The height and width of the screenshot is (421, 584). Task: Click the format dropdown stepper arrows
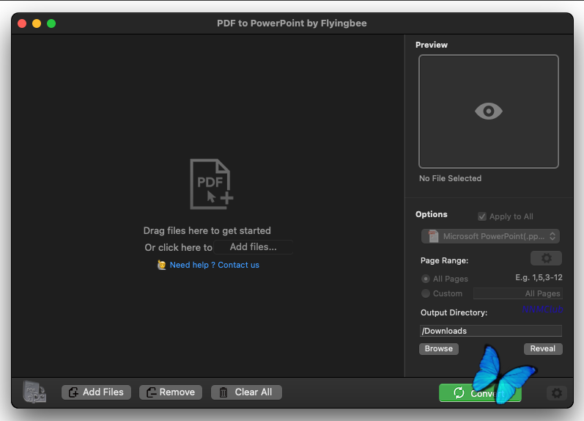point(552,236)
